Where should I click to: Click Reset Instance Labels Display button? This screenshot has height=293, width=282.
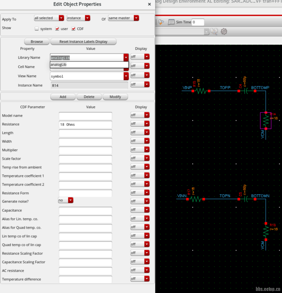(83, 41)
